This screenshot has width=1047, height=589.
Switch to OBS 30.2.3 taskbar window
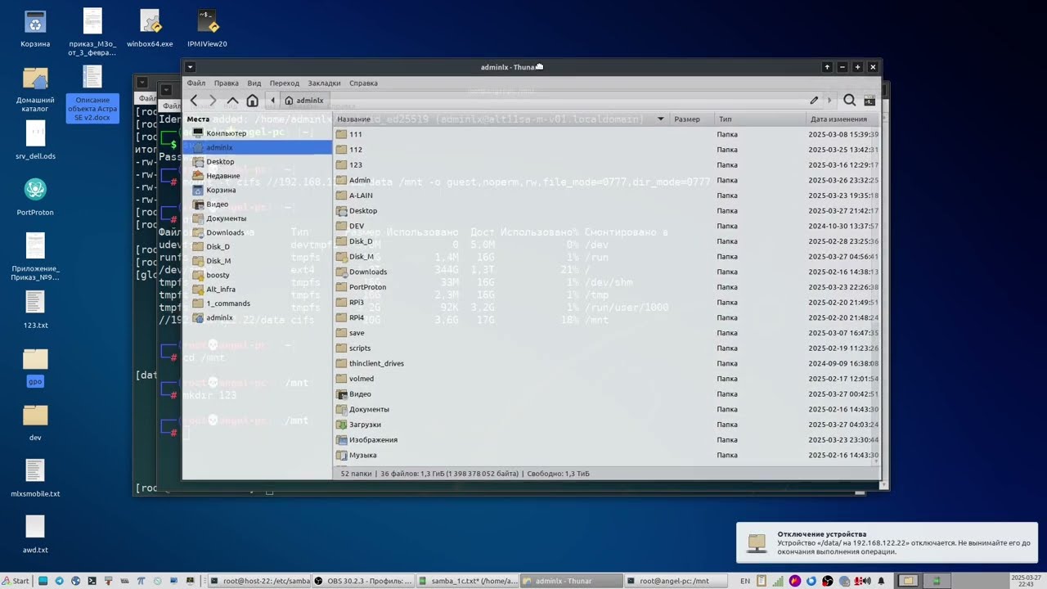[364, 581]
